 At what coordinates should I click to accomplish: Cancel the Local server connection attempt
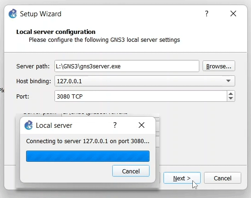[131, 171]
